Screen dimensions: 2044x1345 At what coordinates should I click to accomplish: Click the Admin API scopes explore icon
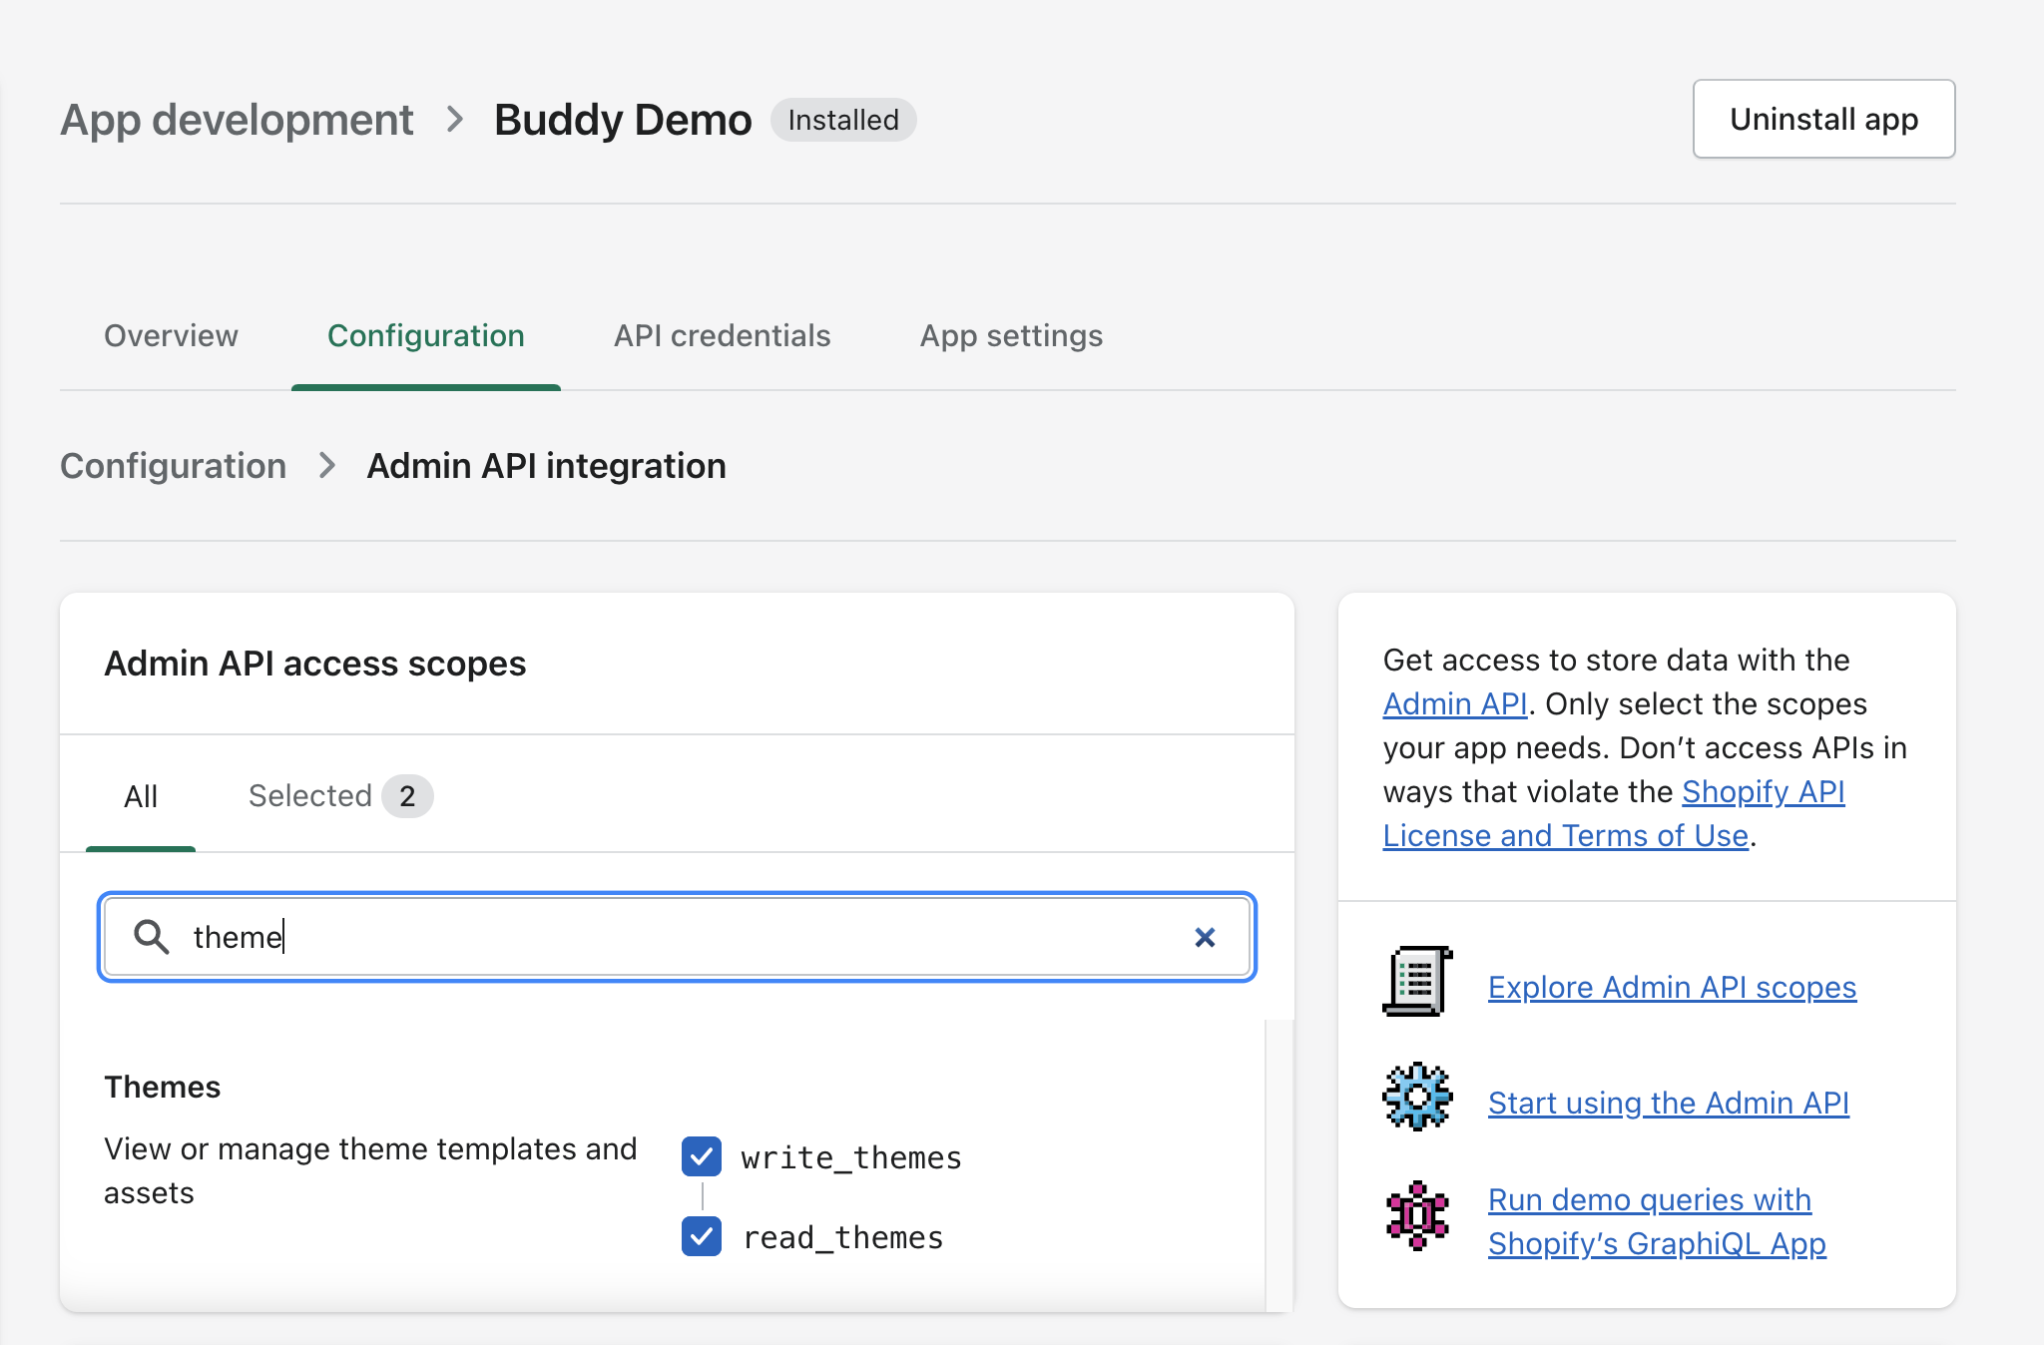tap(1416, 986)
